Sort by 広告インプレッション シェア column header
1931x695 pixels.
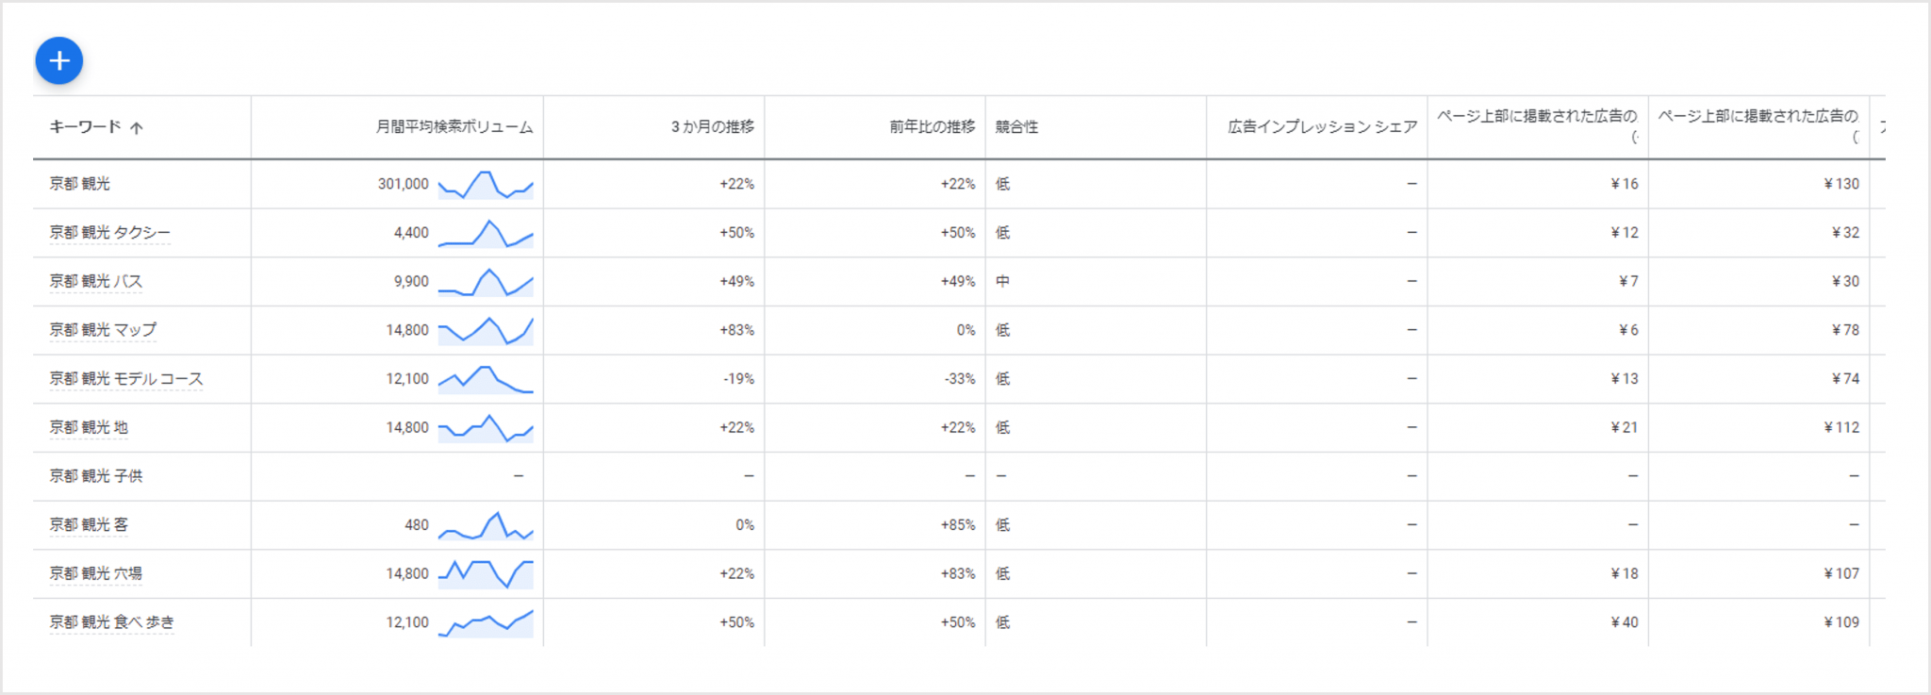[1322, 127]
